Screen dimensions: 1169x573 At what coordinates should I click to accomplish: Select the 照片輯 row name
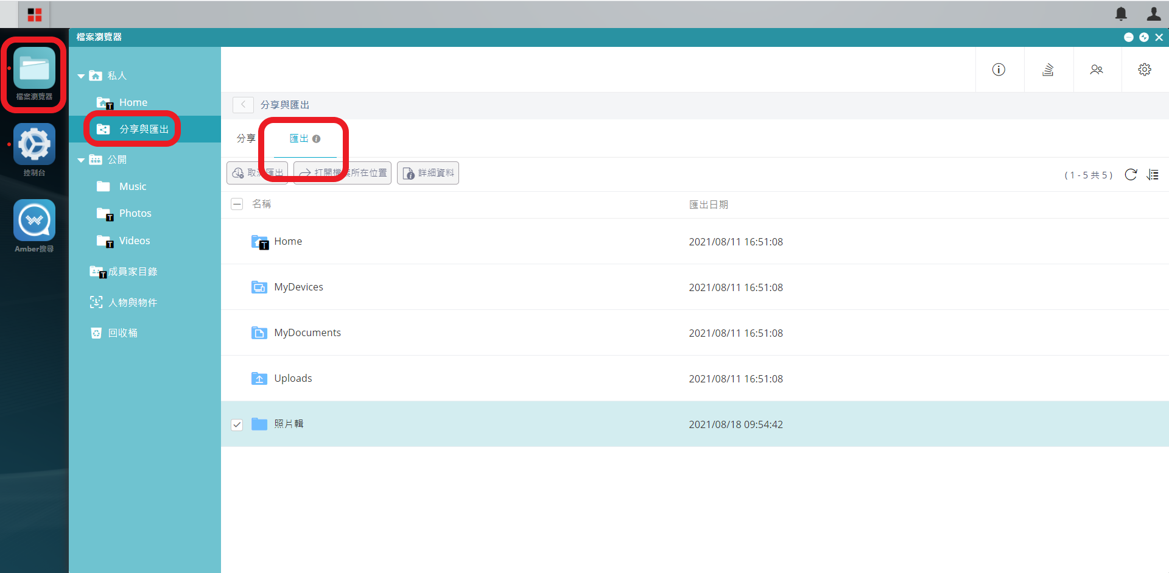[x=289, y=424]
